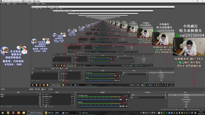205x115 pixels.
Task: Float the 来源 dock panel via header icon
Action: (76, 92)
